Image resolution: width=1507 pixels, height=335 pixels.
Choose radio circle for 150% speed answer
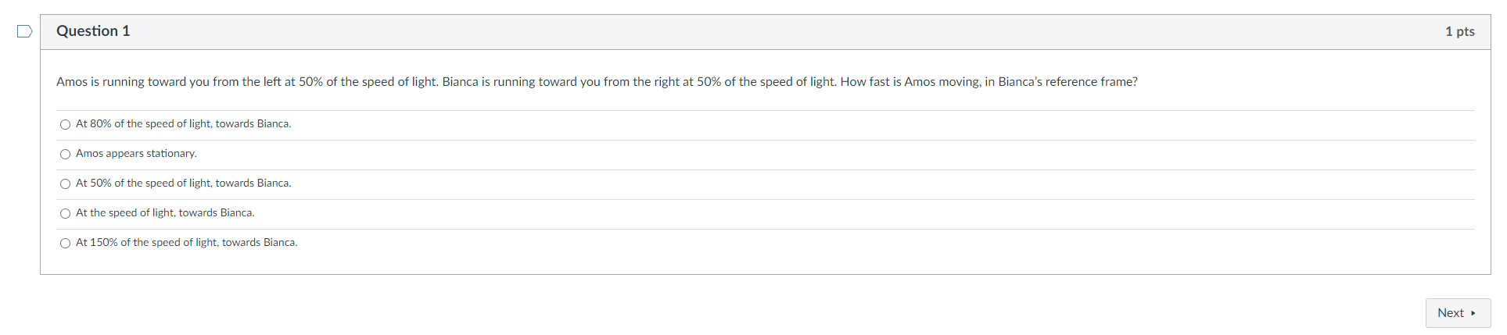click(65, 243)
